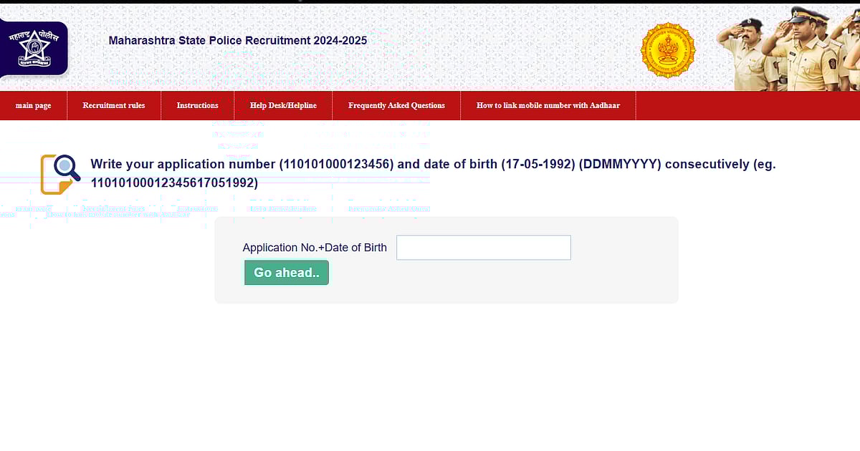Open Help Desk/Helpline section

coord(282,105)
